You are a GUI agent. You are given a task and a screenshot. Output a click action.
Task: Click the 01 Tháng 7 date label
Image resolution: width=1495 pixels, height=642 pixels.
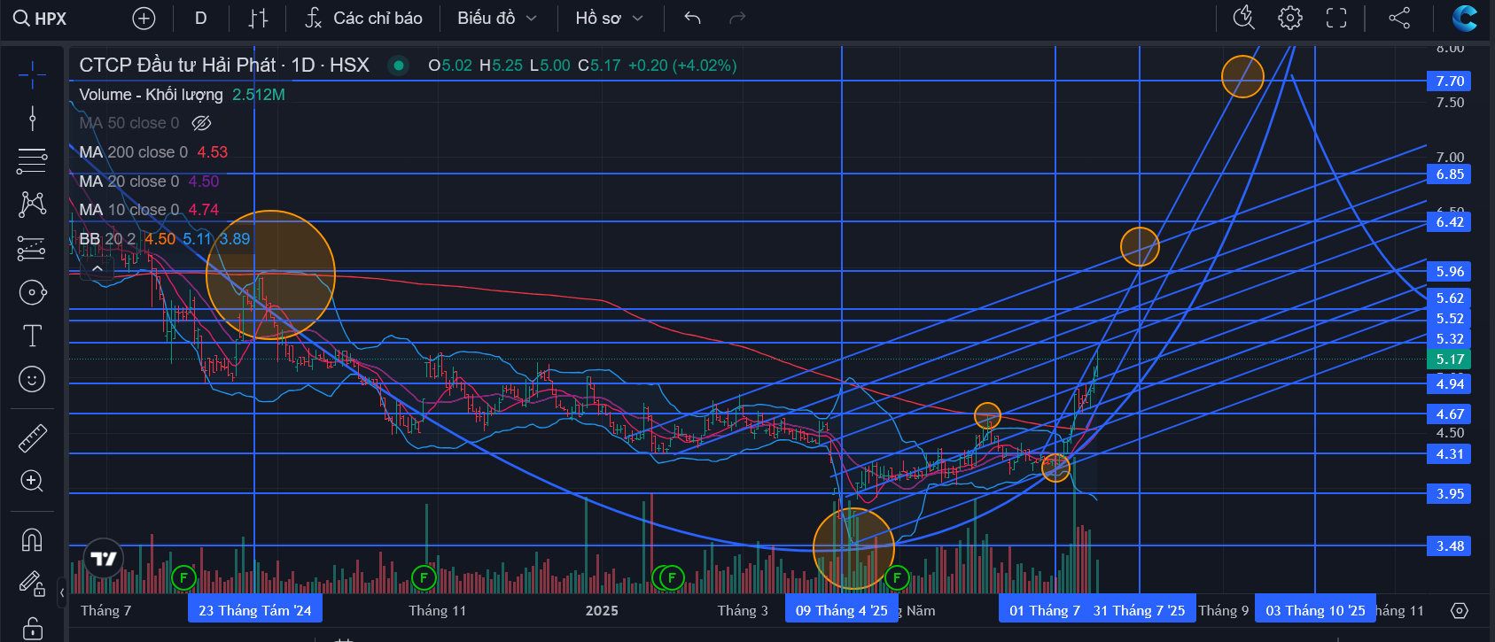pyautogui.click(x=1044, y=610)
